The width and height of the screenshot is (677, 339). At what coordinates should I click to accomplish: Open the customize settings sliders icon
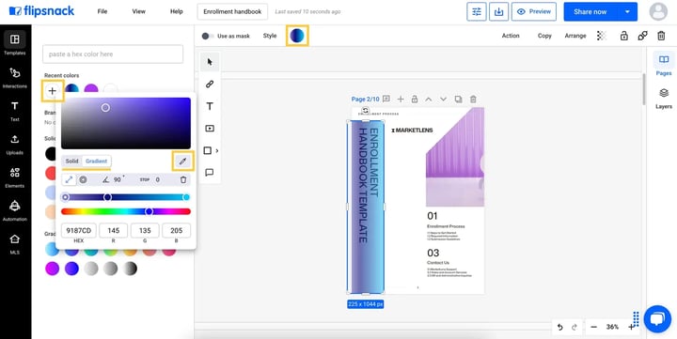pyautogui.click(x=477, y=11)
